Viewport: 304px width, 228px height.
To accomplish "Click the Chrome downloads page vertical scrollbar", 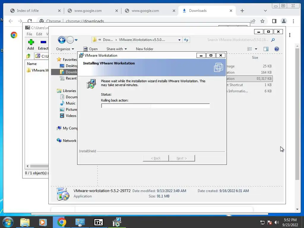I will click(297, 113).
